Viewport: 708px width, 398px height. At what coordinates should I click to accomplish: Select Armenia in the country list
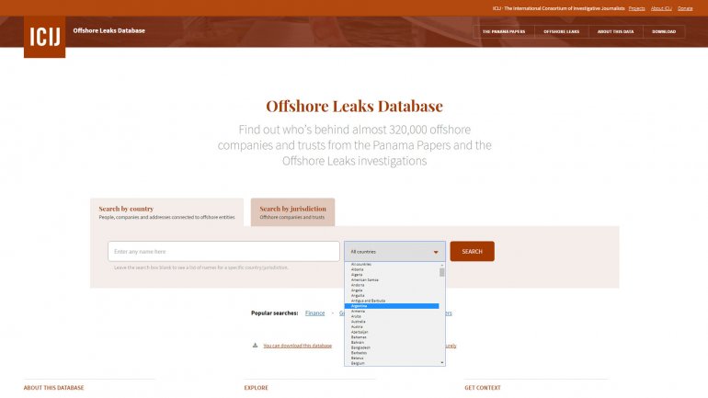tap(392, 312)
